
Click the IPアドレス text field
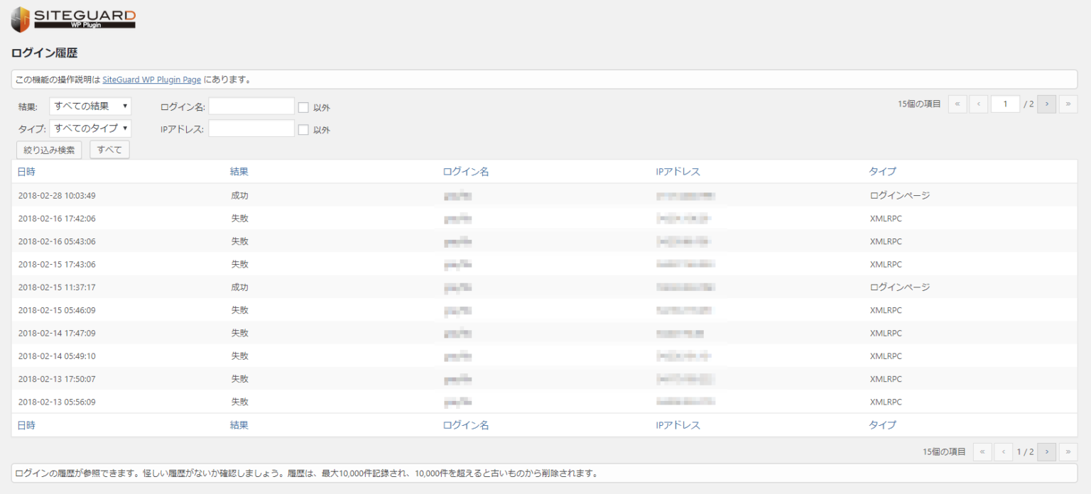click(251, 128)
